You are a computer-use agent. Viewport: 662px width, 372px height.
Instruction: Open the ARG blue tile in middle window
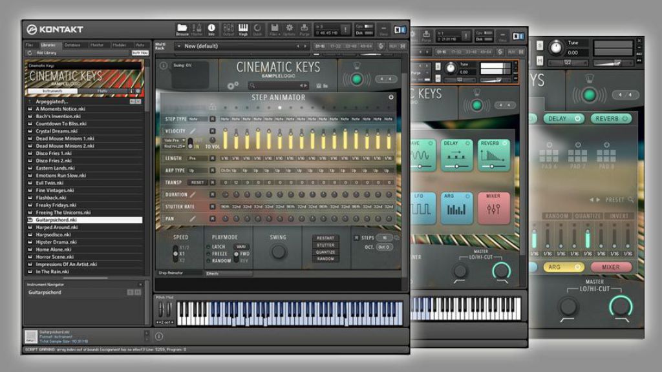coord(456,208)
